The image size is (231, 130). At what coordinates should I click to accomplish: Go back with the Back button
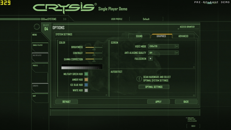click(x=186, y=102)
